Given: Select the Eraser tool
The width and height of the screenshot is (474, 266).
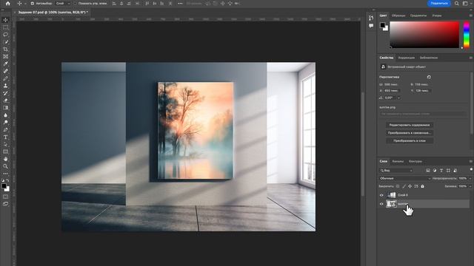Looking at the screenshot, I should pos(5,100).
